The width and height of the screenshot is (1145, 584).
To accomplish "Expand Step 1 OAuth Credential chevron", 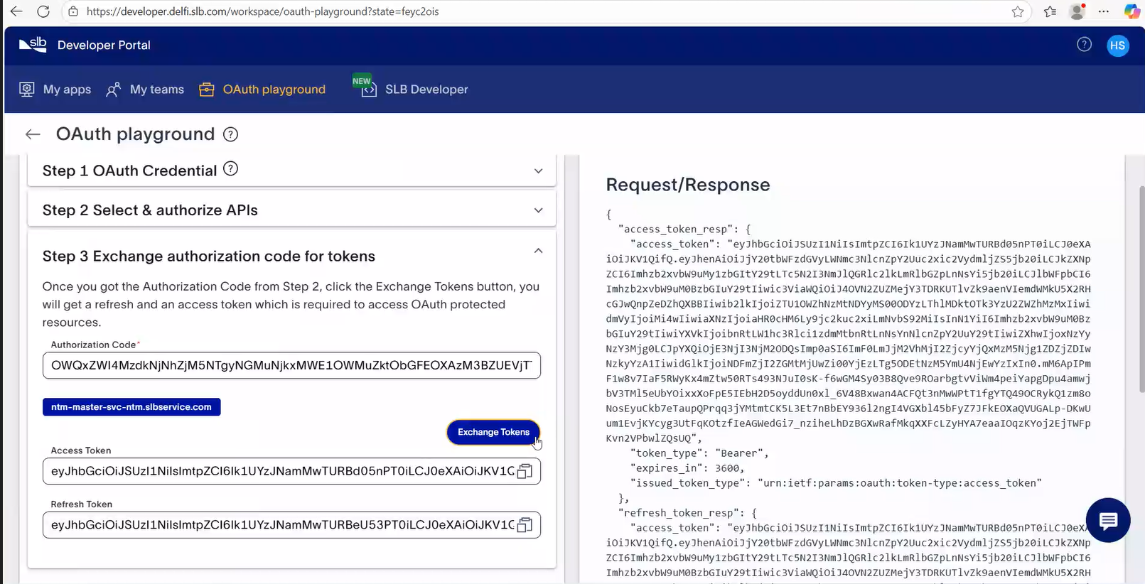I will point(538,171).
